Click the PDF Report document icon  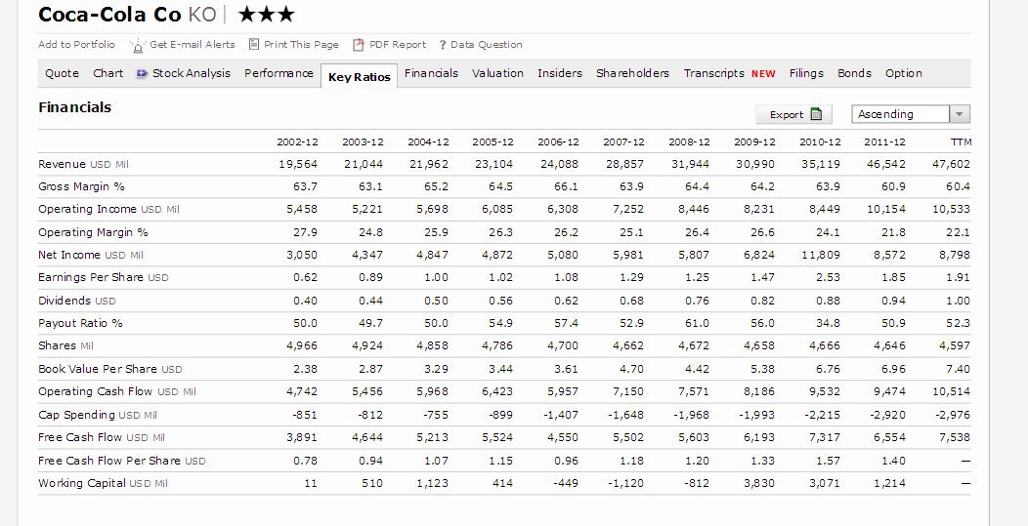[358, 45]
